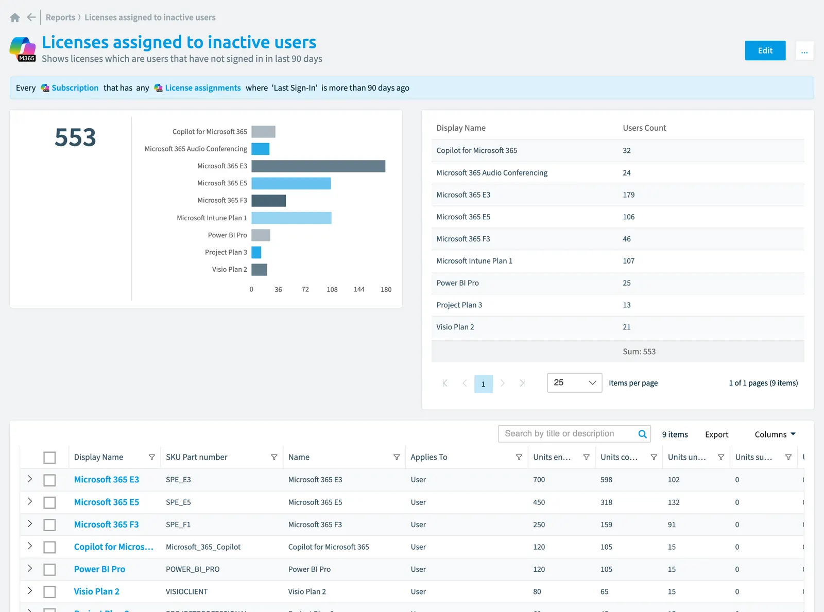Open the items per page dropdown
Viewport: 824px width, 612px height.
point(575,383)
